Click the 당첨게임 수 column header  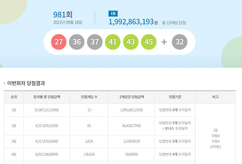click(89, 97)
